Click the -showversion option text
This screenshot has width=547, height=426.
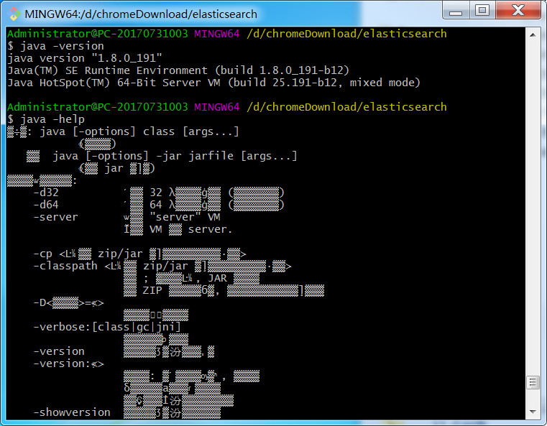71,412
